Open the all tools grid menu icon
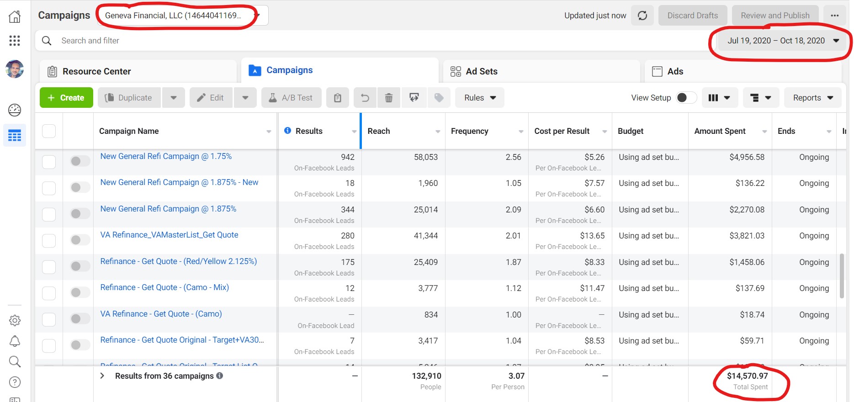The height and width of the screenshot is (402, 854). point(15,41)
